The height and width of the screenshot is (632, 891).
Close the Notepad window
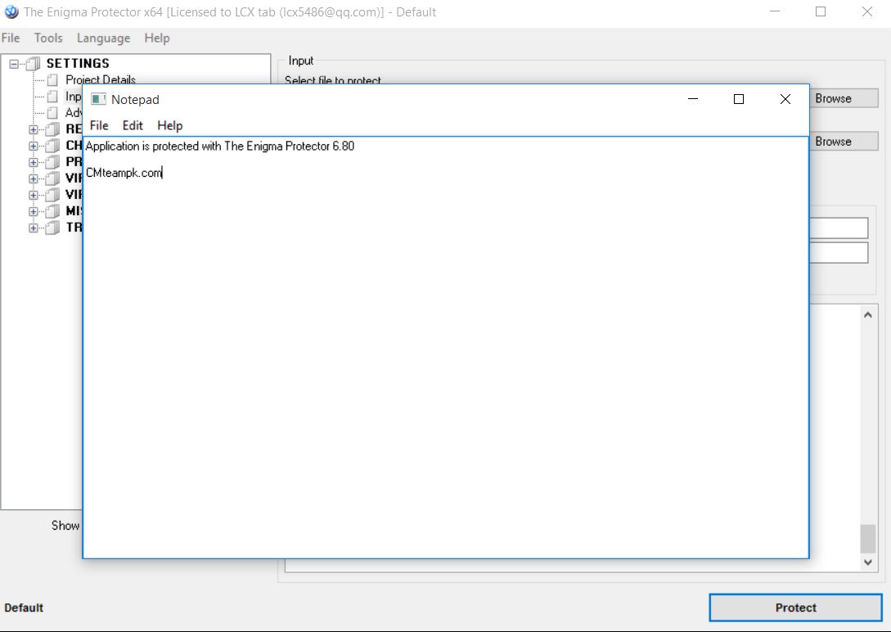(785, 99)
